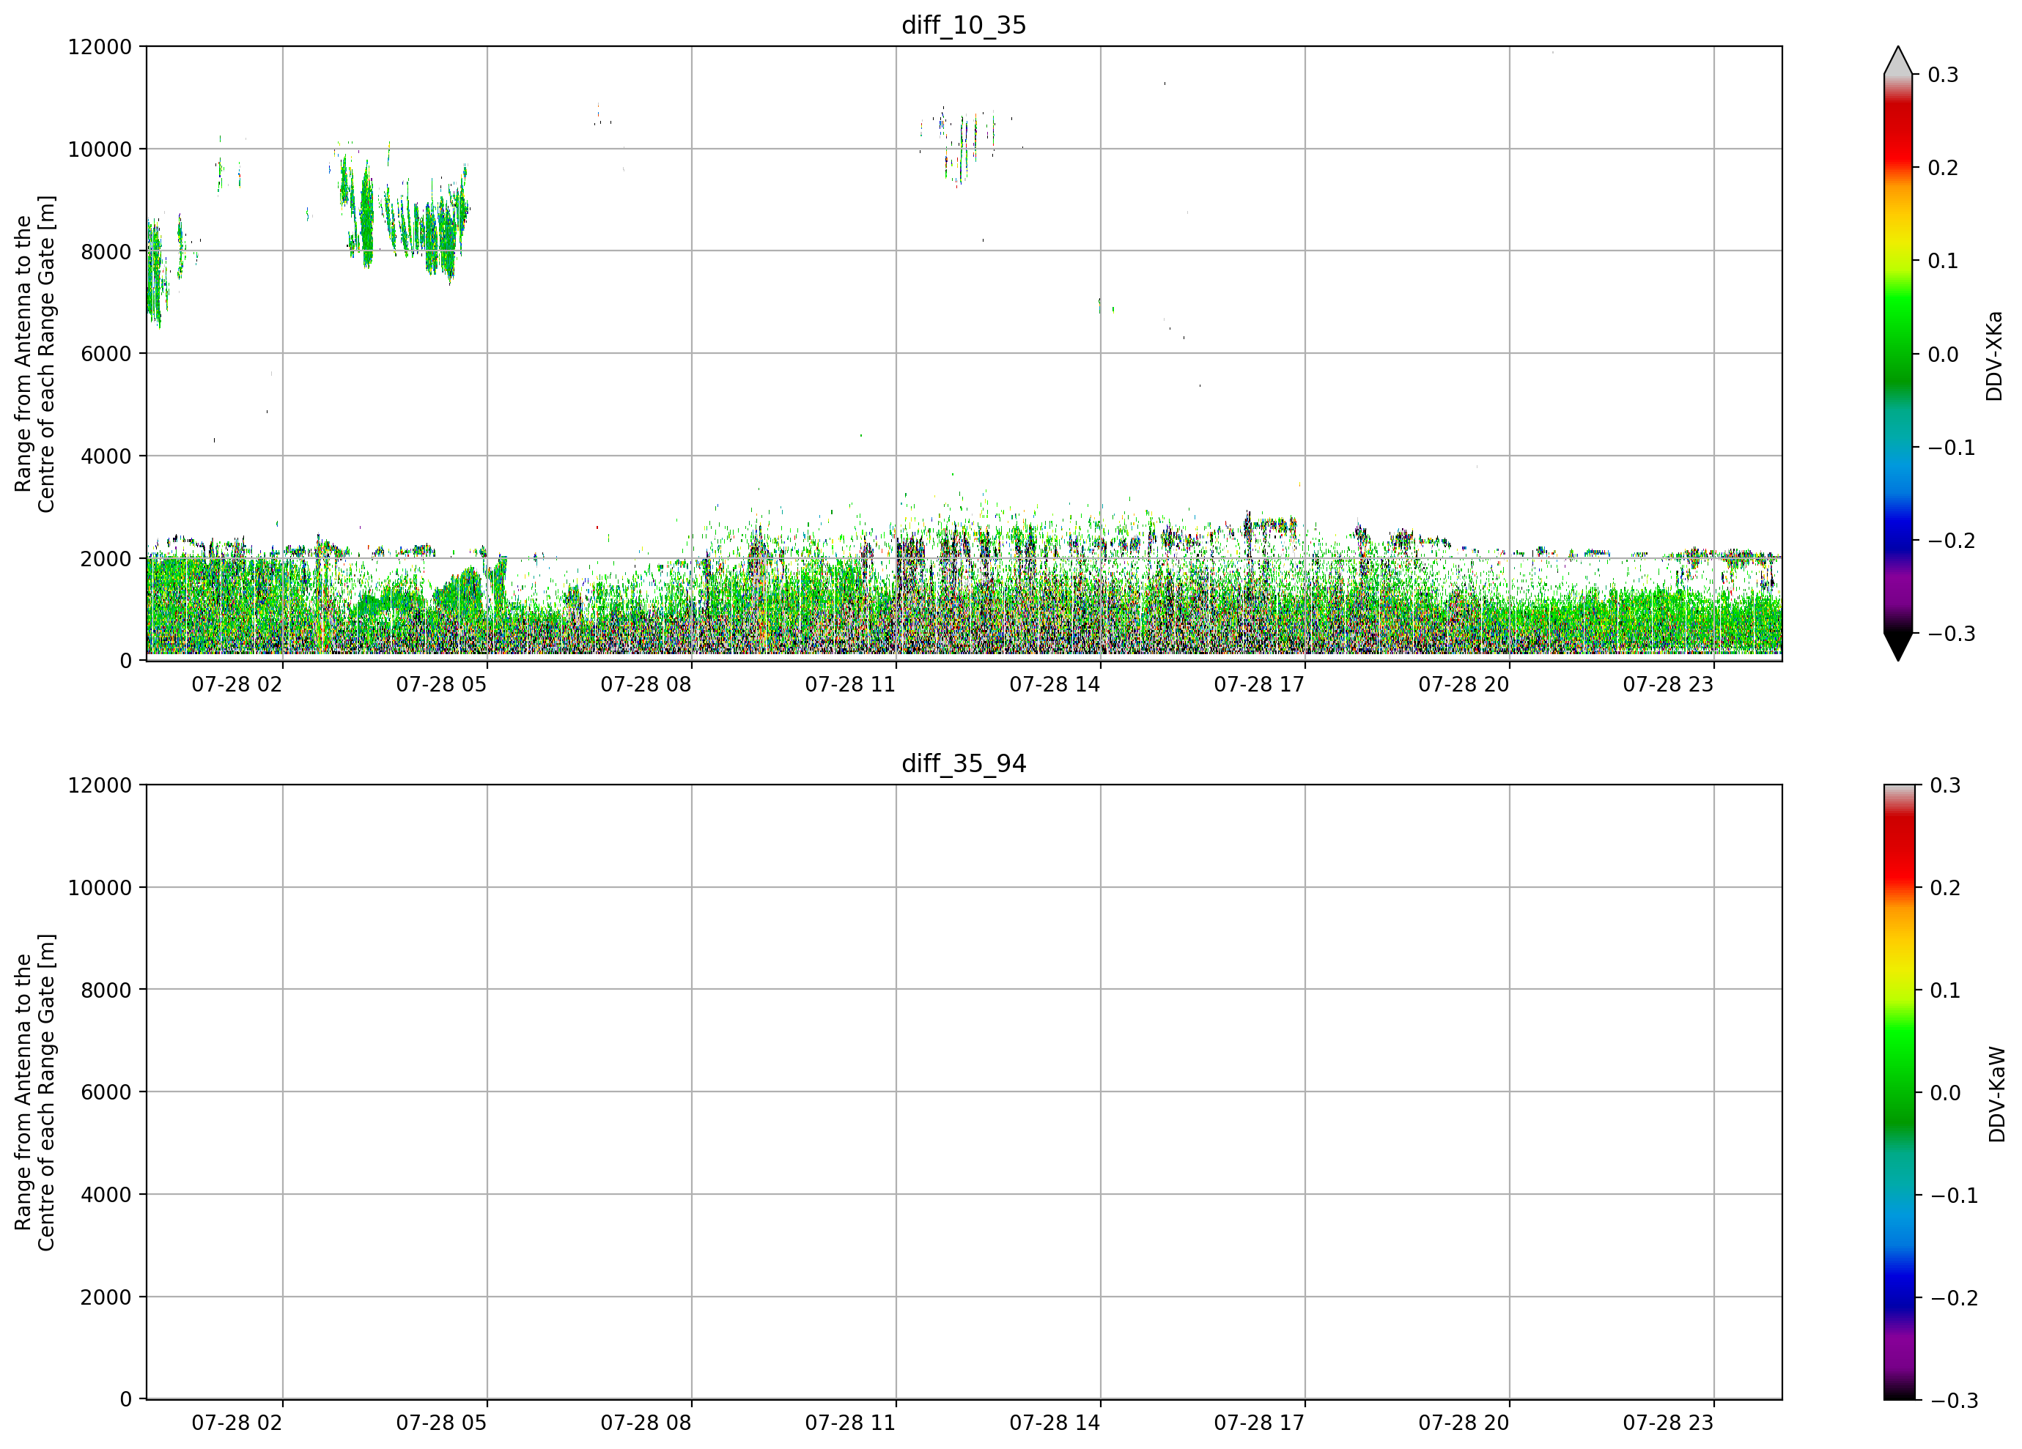
Task: Click the 0.2 tick on DDV-KaW colorbar
Action: coord(1945,888)
